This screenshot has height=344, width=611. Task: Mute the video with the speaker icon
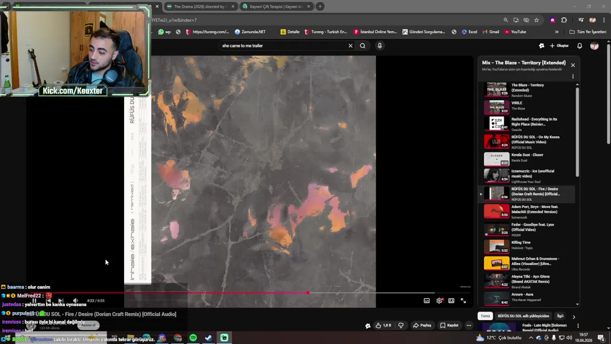[x=75, y=301]
